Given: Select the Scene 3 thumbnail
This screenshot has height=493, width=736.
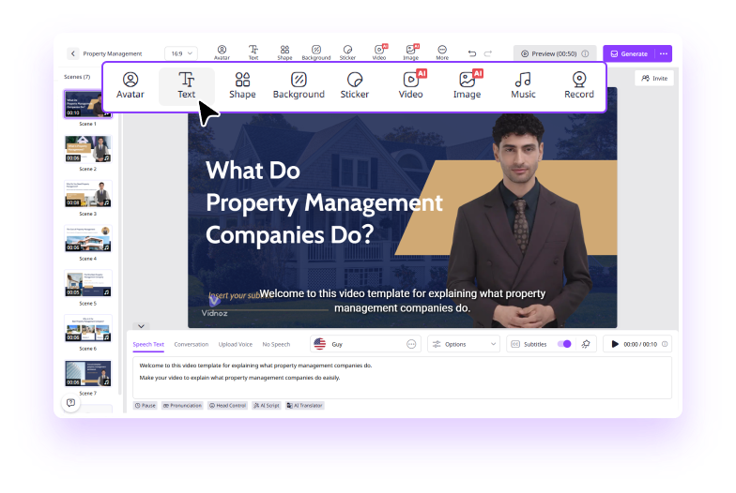Looking at the screenshot, I should [x=87, y=194].
